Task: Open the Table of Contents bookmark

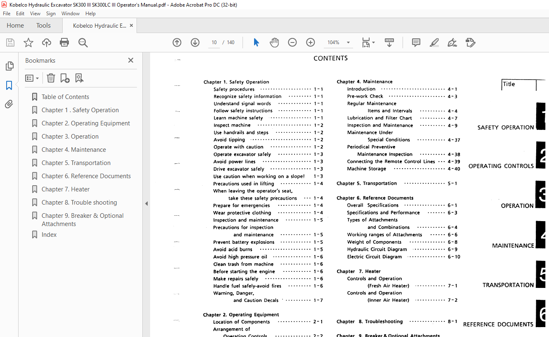Action: (x=65, y=97)
